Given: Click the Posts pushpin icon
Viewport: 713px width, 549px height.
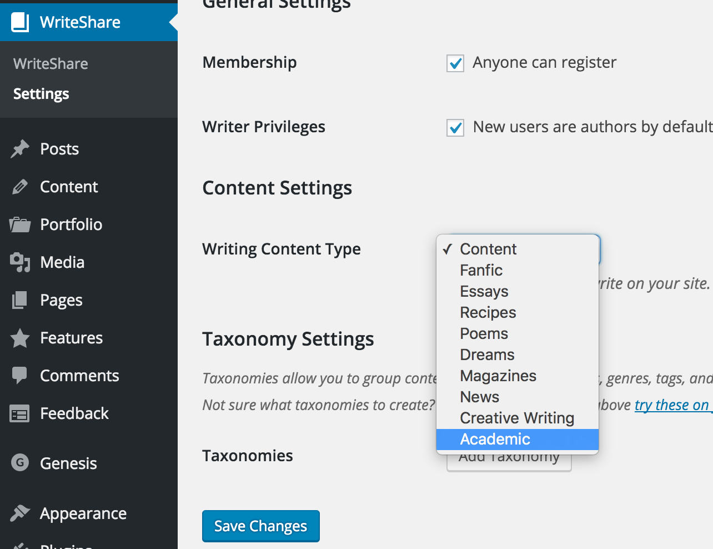Looking at the screenshot, I should coord(20,149).
